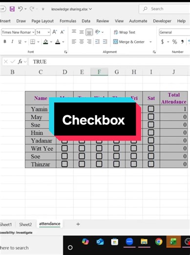Switch to the Formulas tab

68,21
